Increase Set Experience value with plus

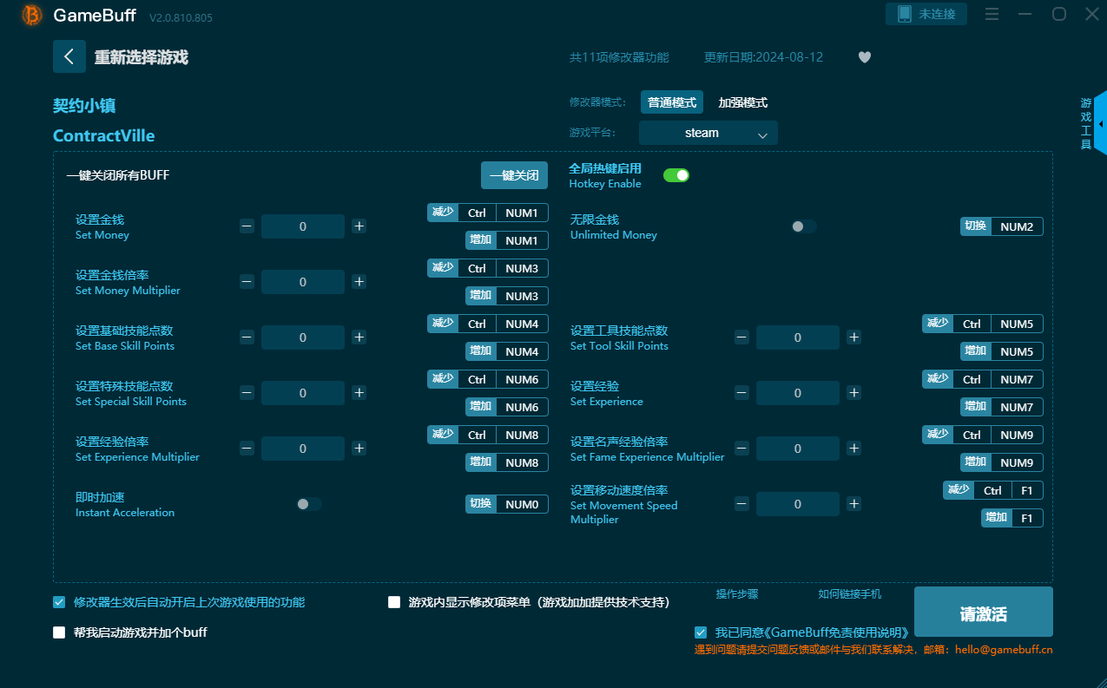click(x=854, y=393)
